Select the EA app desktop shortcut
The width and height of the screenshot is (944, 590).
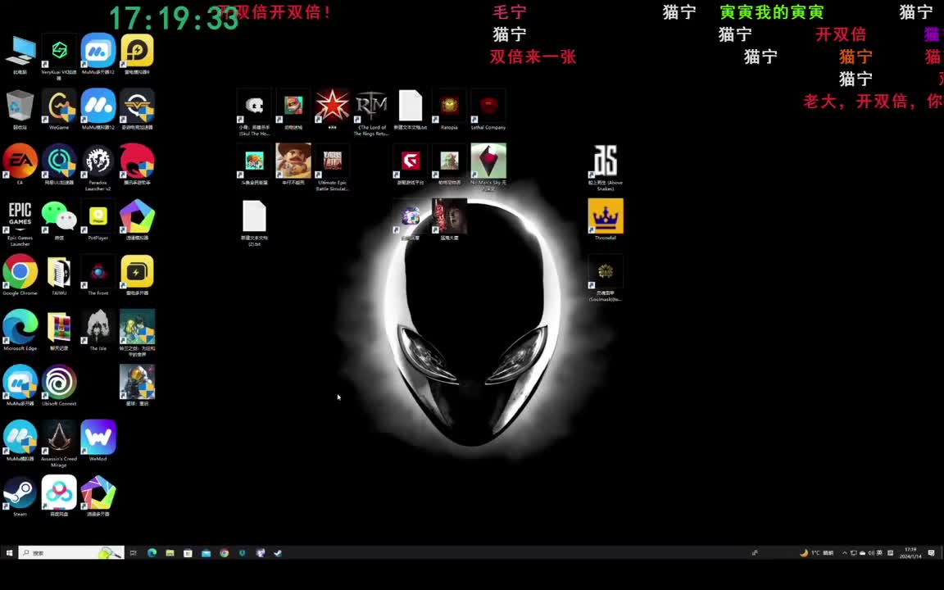pos(20,162)
